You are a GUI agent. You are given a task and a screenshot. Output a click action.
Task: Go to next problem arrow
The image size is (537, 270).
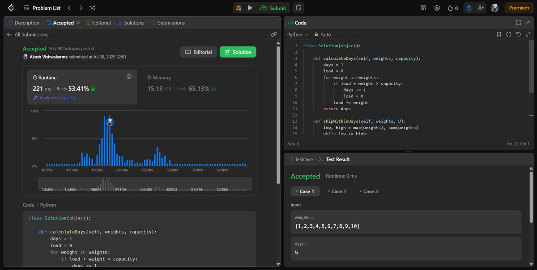[x=81, y=8]
